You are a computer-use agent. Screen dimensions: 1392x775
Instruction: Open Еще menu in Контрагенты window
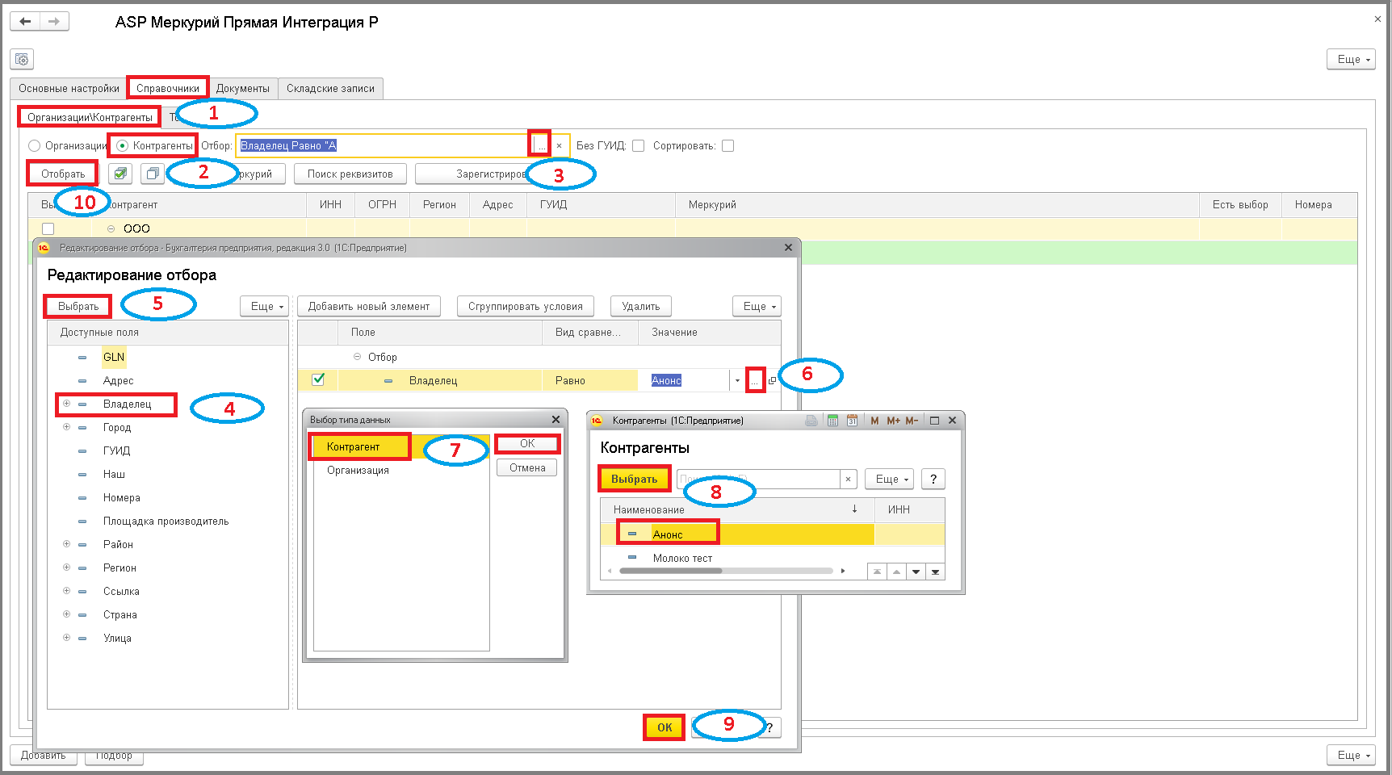[889, 479]
